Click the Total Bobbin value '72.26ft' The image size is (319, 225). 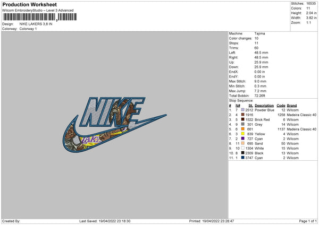(260, 96)
